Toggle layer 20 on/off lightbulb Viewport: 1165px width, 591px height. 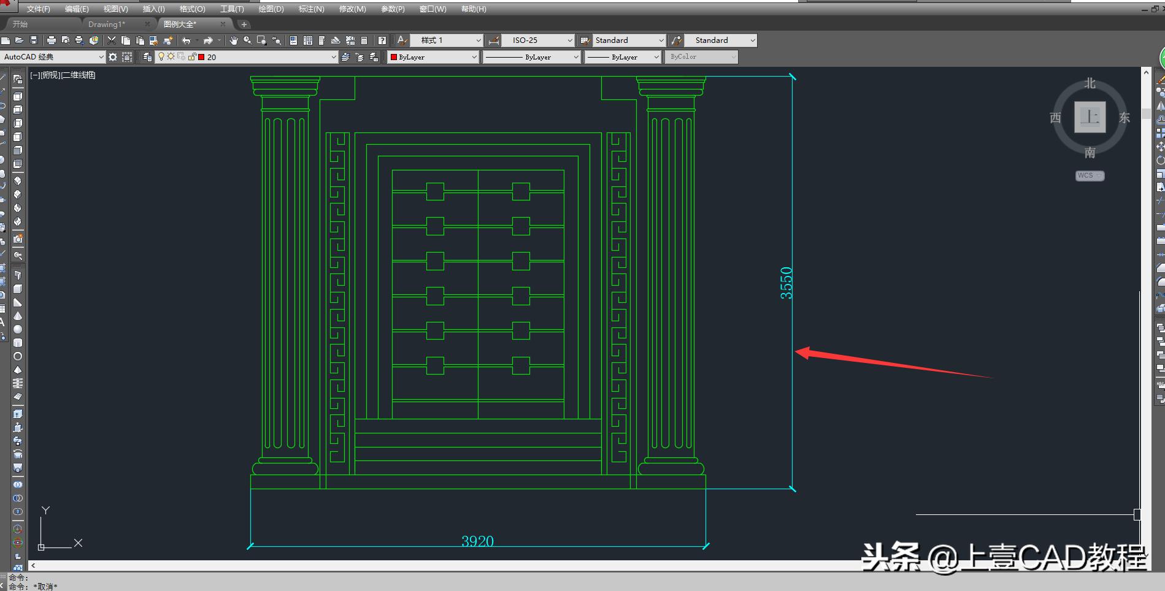(x=161, y=56)
